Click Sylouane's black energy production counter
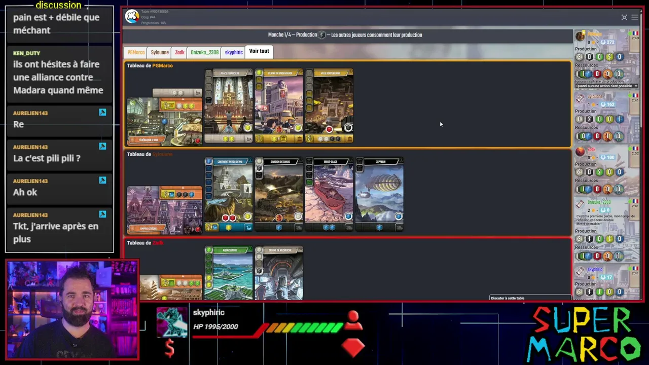The height and width of the screenshot is (365, 649). [x=589, y=119]
